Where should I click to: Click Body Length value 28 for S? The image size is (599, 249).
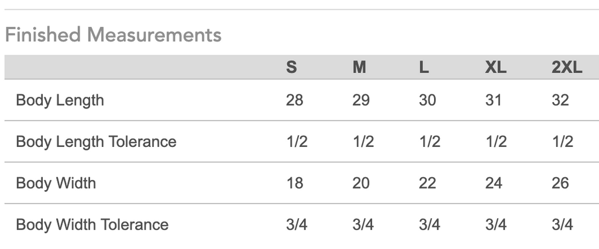[x=294, y=100]
